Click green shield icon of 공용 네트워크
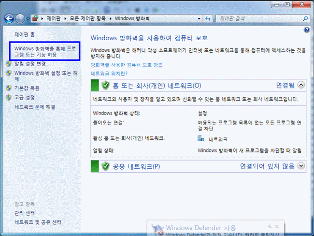Image resolution: width=314 pixels, height=236 pixels. click(x=105, y=166)
